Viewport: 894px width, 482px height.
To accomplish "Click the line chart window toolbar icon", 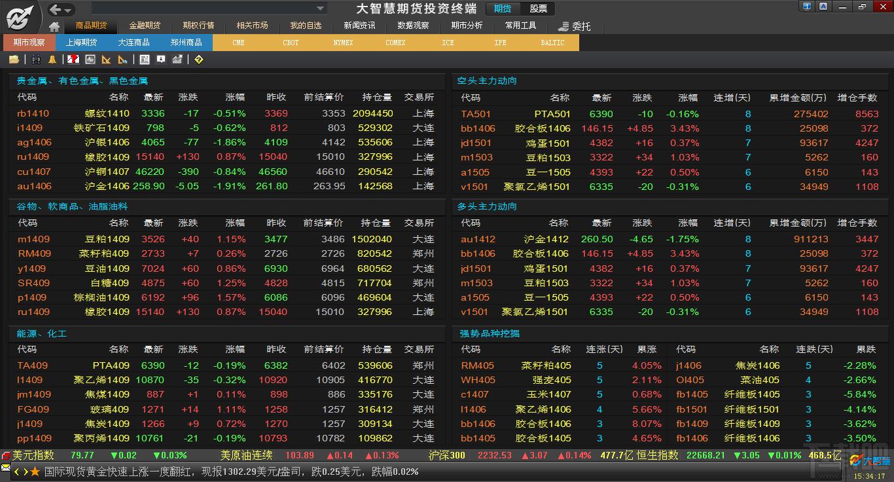I will coord(90,60).
